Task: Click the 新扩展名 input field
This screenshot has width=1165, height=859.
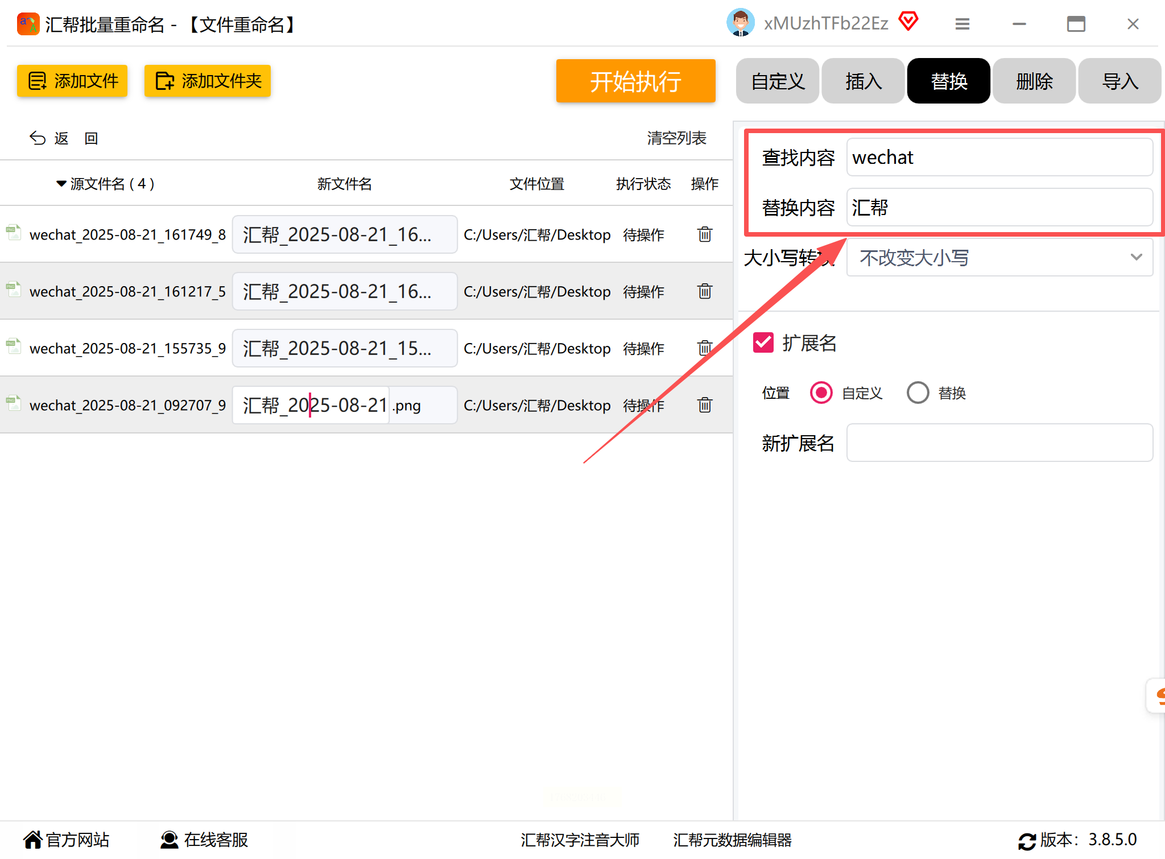Action: (x=999, y=443)
